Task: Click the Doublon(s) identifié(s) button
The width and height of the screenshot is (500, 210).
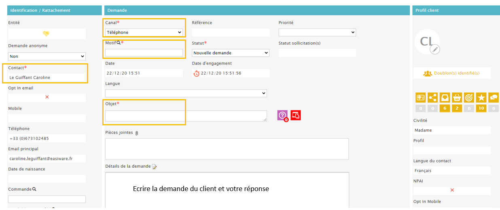Action: (451, 73)
